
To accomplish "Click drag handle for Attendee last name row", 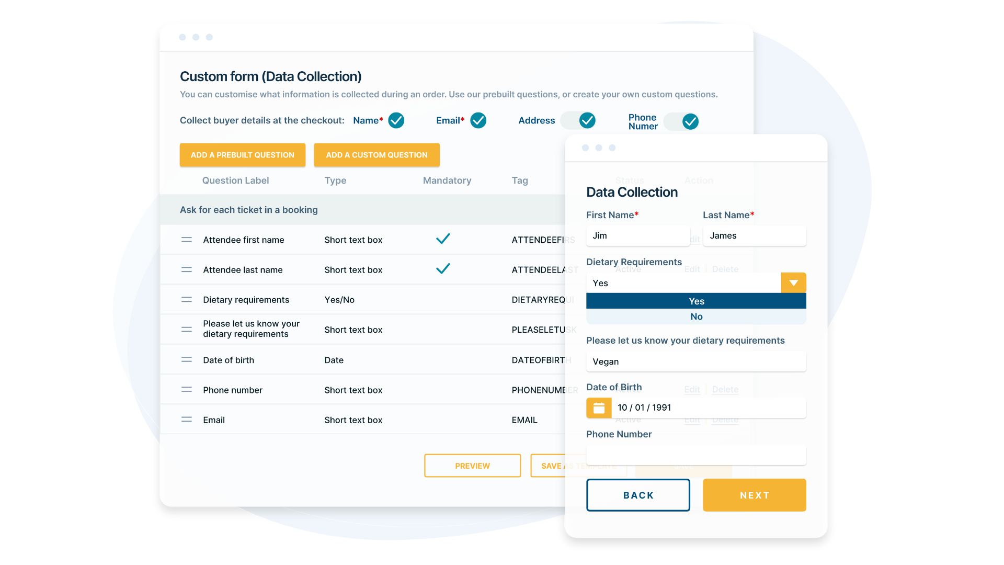I will [186, 269].
